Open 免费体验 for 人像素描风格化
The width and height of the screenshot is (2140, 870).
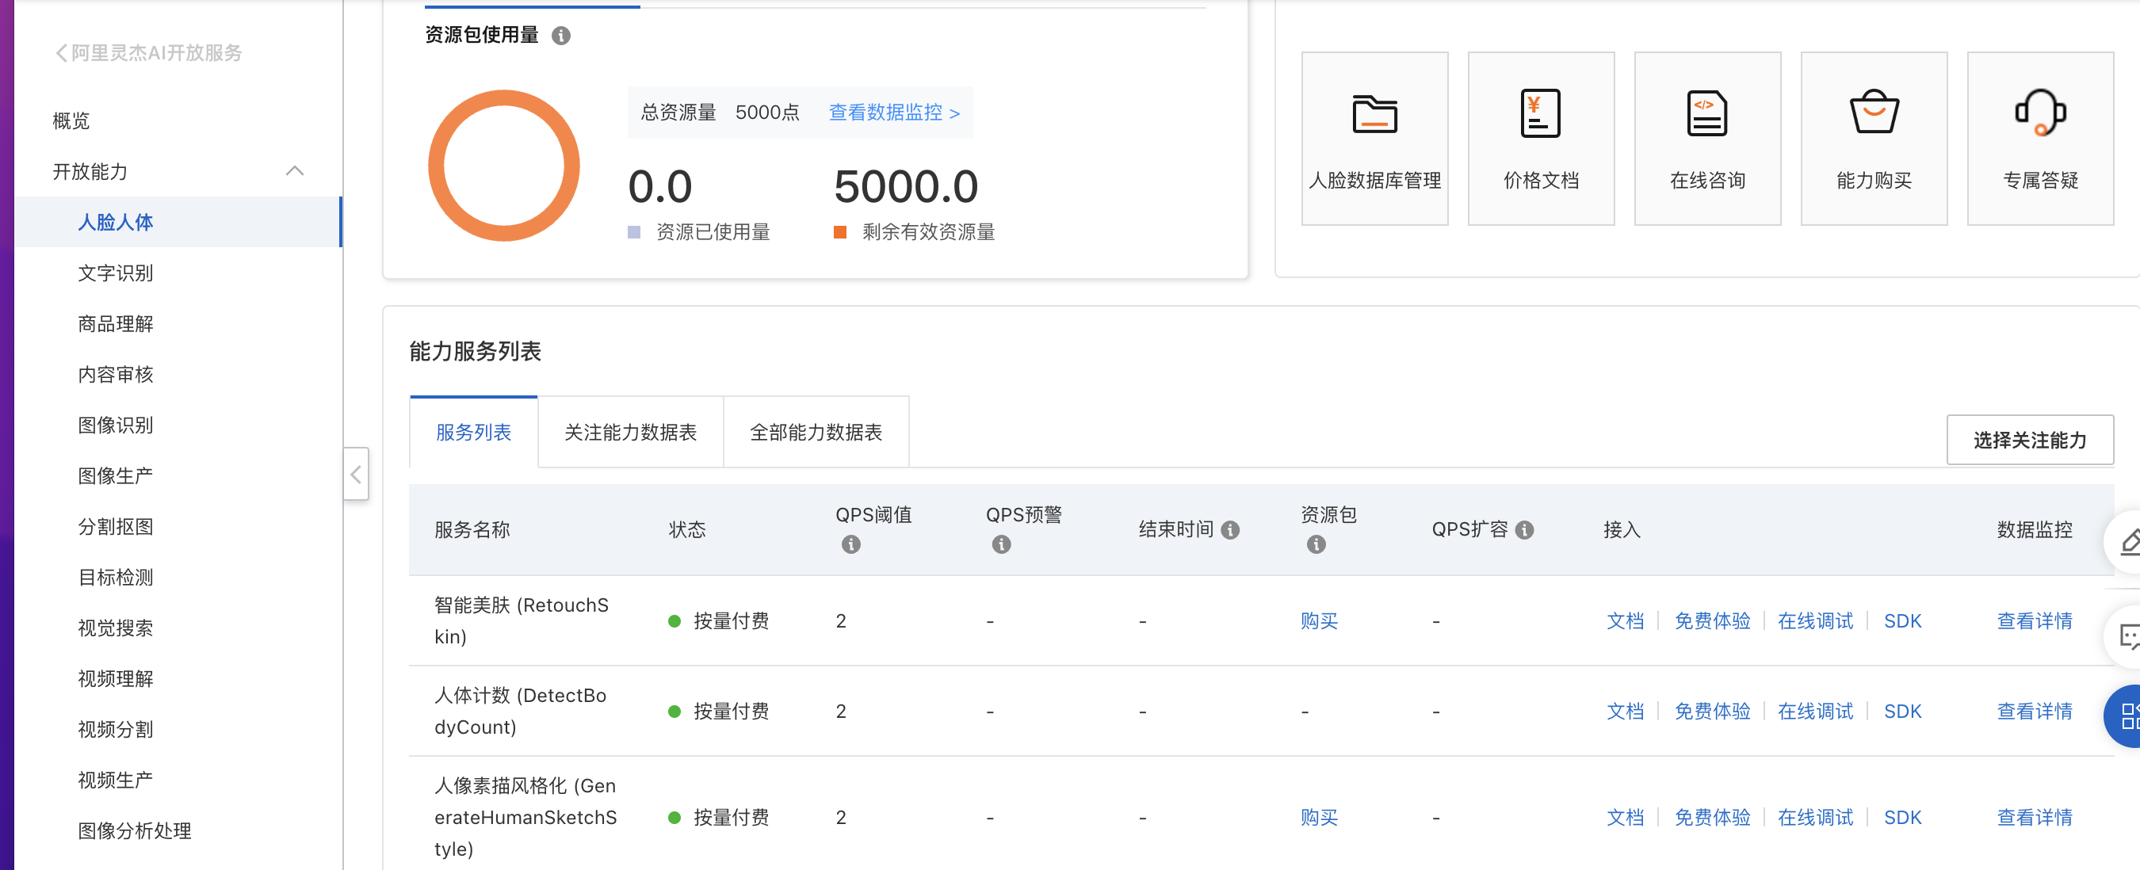tap(1712, 817)
